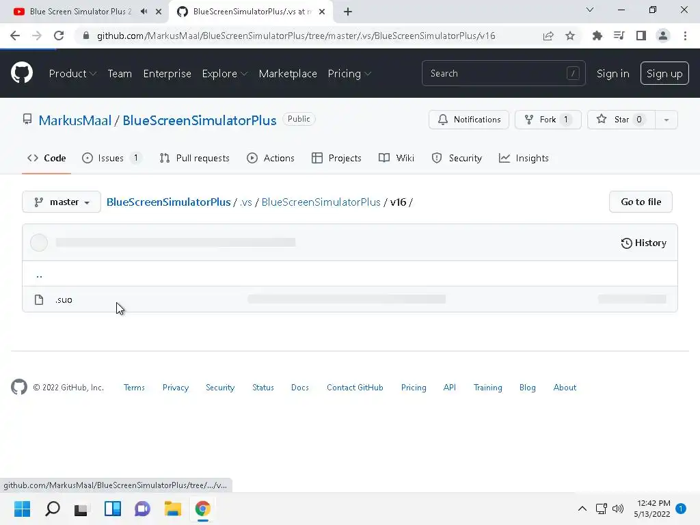Open the Chrome profile avatar
This screenshot has height=525, width=700.
tap(663, 36)
